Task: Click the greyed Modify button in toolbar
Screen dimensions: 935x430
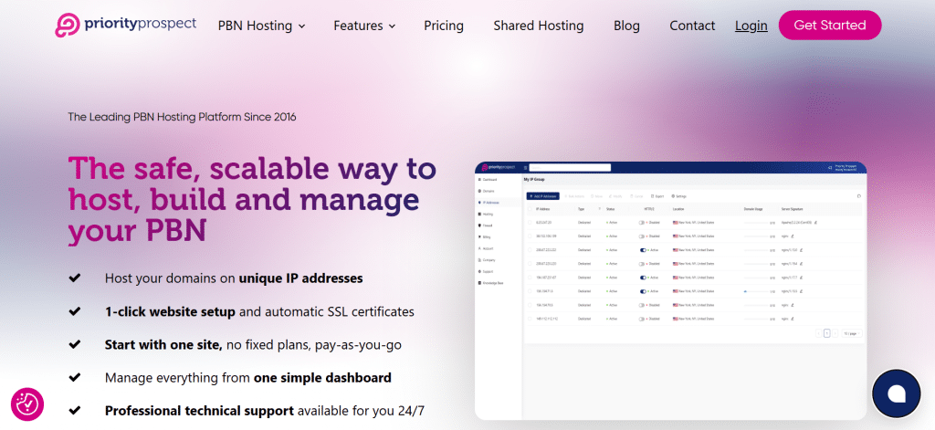Action: tap(616, 196)
